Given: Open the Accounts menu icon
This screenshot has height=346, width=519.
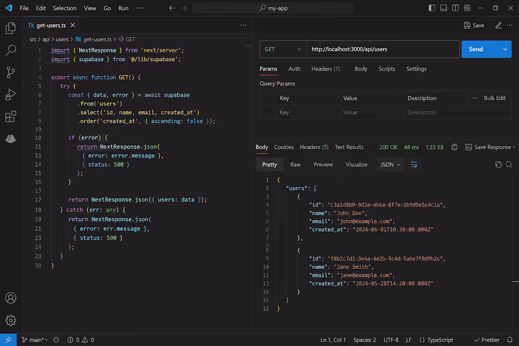Looking at the screenshot, I should (x=10, y=298).
